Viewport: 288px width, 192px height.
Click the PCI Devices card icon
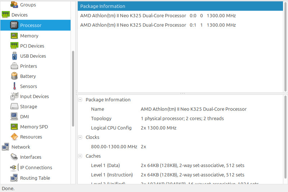coord(14,45)
